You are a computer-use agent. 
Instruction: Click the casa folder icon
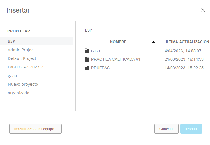87,51
